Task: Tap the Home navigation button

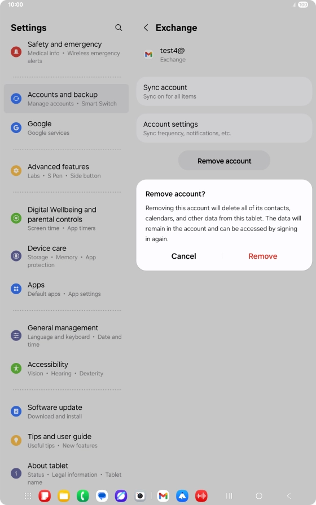Action: click(259, 495)
